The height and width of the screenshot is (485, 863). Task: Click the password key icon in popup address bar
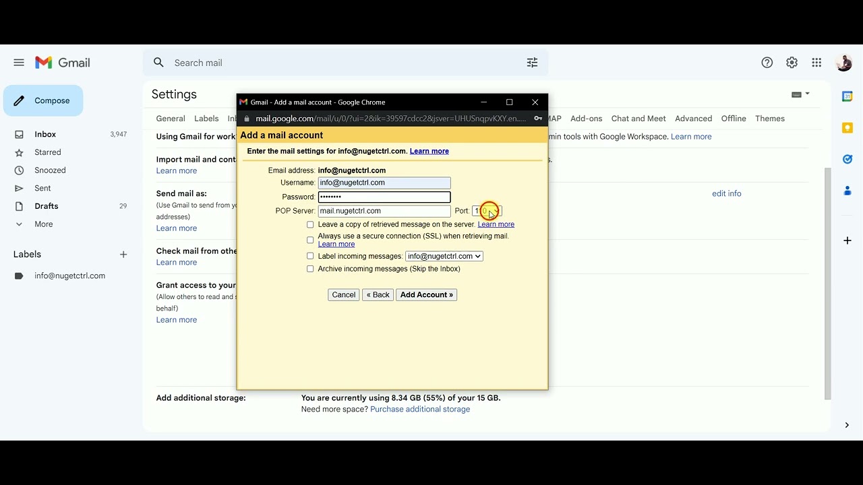click(x=538, y=119)
